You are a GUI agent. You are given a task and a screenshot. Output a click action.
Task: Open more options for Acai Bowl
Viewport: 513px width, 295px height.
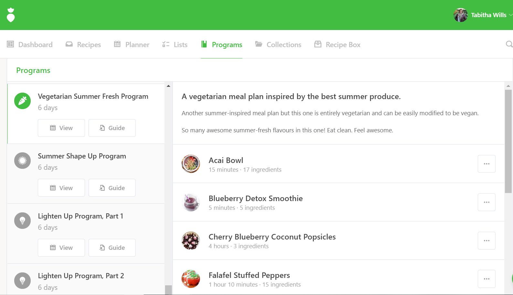point(487,164)
